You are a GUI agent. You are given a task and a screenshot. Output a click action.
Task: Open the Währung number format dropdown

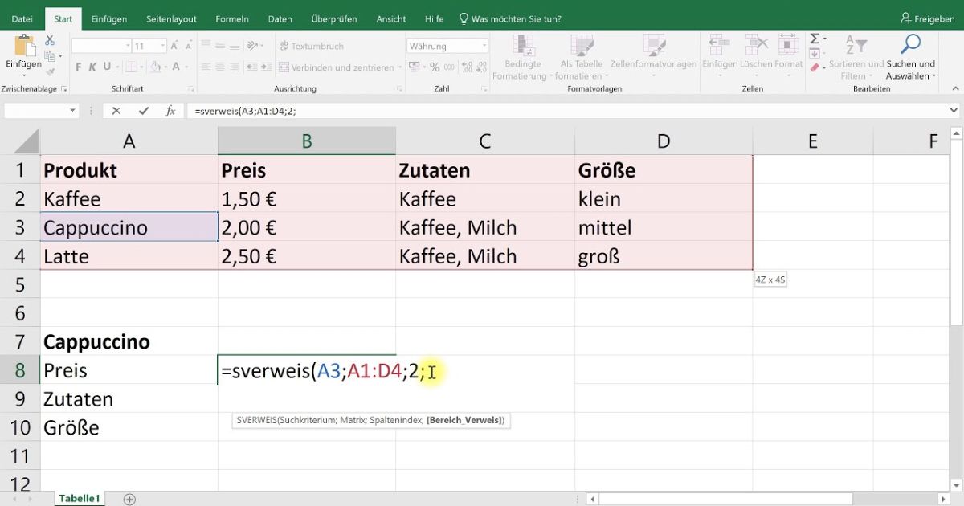[x=485, y=46]
